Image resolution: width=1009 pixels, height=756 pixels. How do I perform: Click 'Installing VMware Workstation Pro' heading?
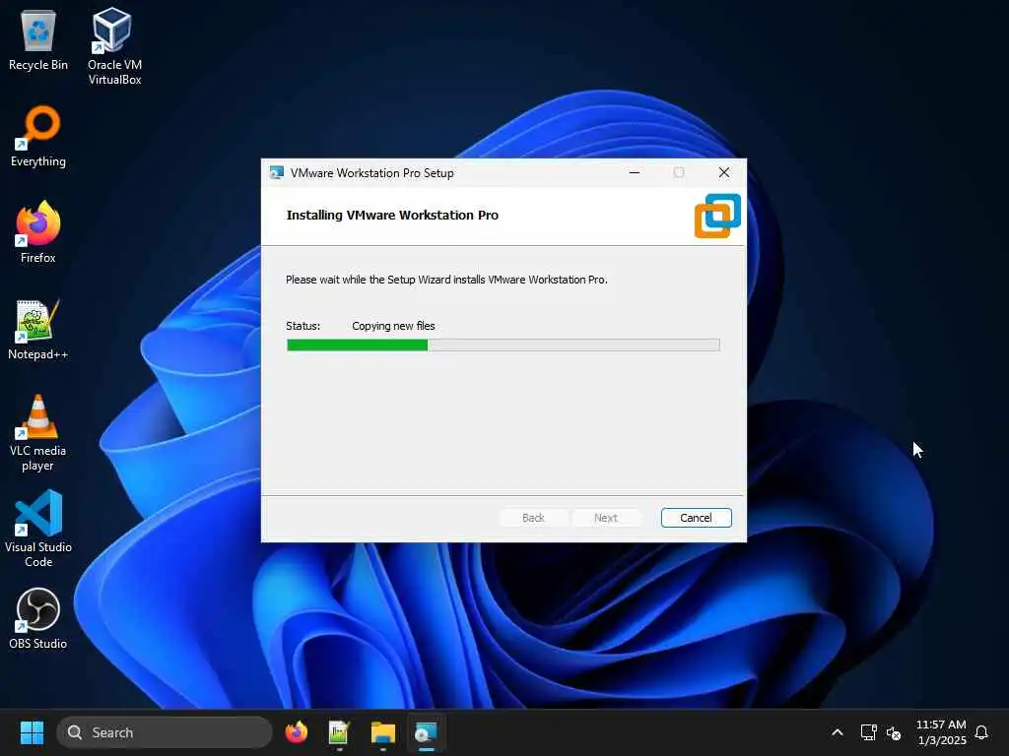coord(392,215)
